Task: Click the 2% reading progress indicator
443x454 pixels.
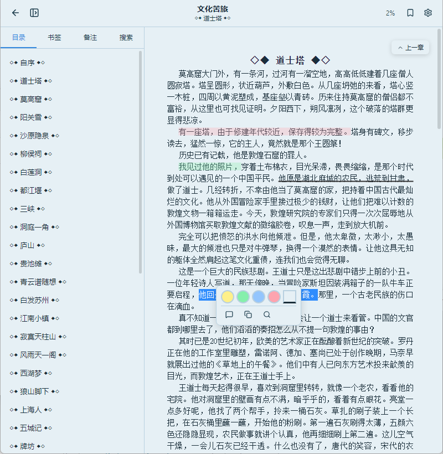Action: click(390, 13)
